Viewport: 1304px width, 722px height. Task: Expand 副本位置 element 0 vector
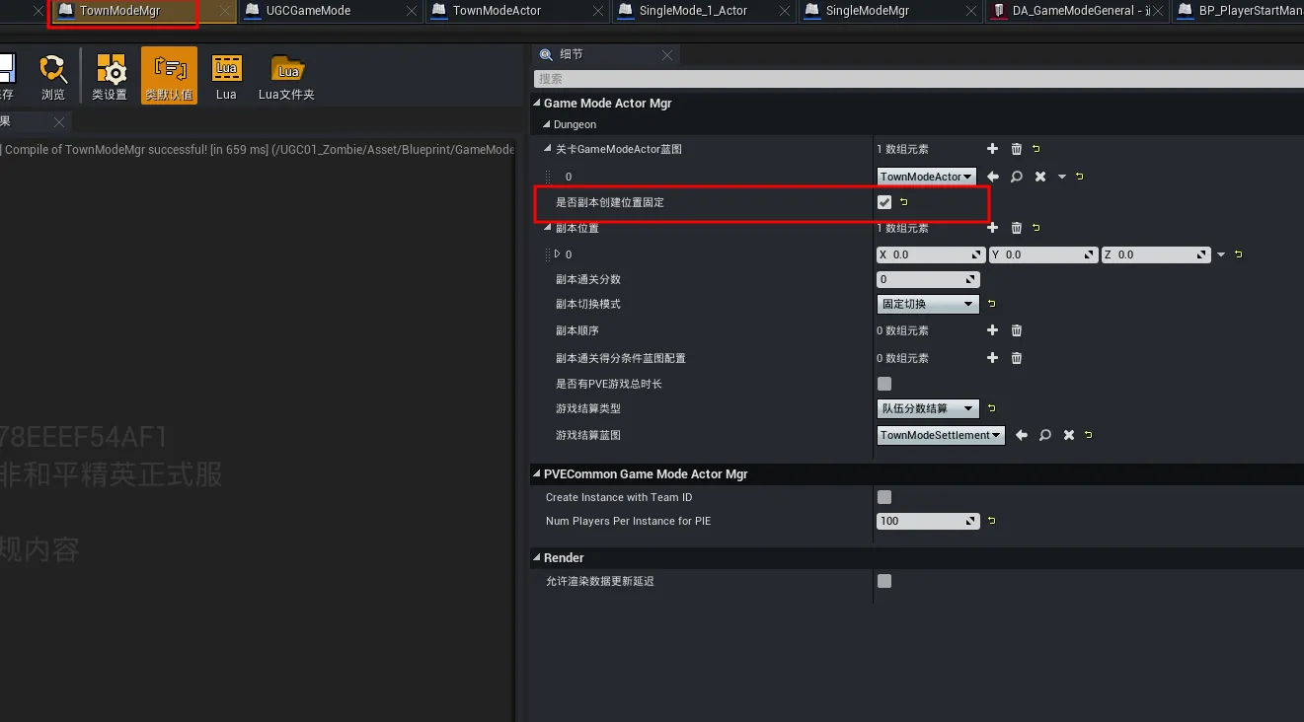tap(557, 253)
